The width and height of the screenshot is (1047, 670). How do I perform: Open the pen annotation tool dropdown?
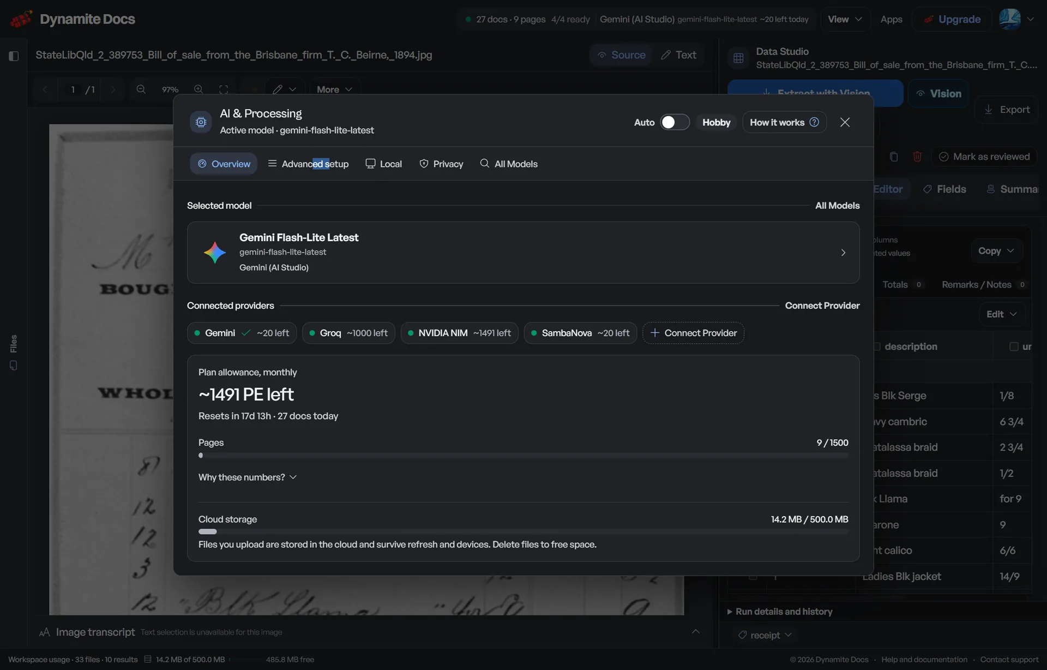click(x=284, y=89)
